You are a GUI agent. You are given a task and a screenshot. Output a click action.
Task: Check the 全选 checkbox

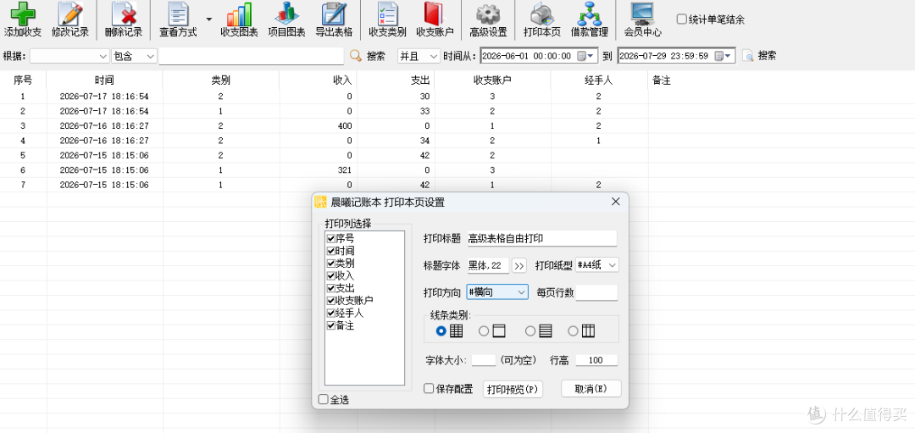coord(324,400)
